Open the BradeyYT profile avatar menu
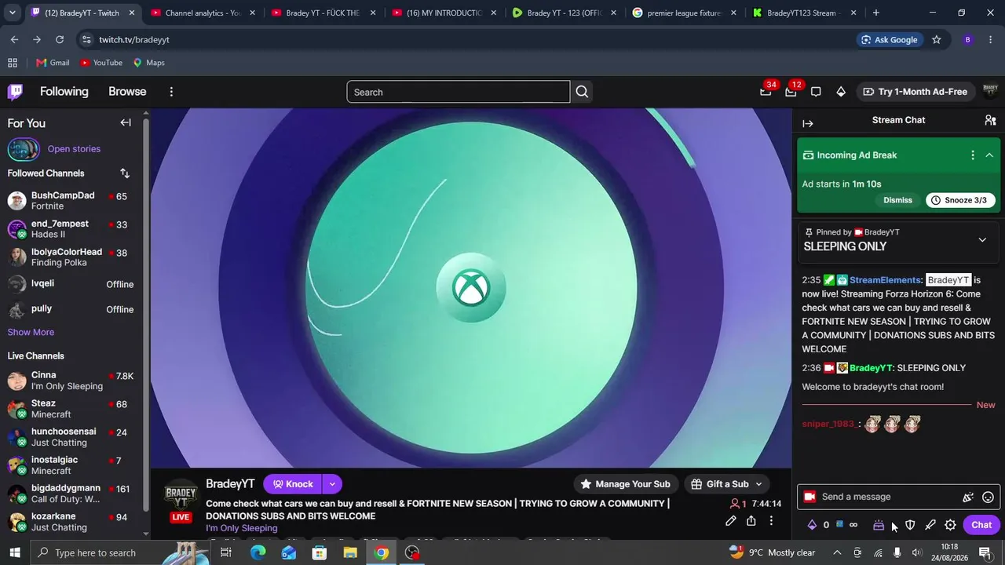Image resolution: width=1005 pixels, height=565 pixels. 990,91
